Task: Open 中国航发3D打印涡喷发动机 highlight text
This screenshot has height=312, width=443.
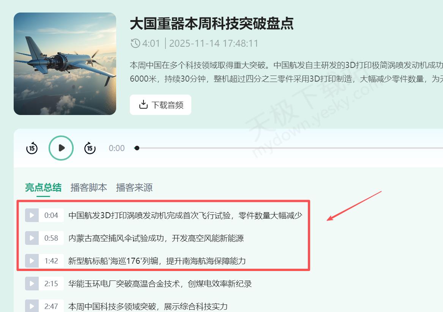Action: 185,215
